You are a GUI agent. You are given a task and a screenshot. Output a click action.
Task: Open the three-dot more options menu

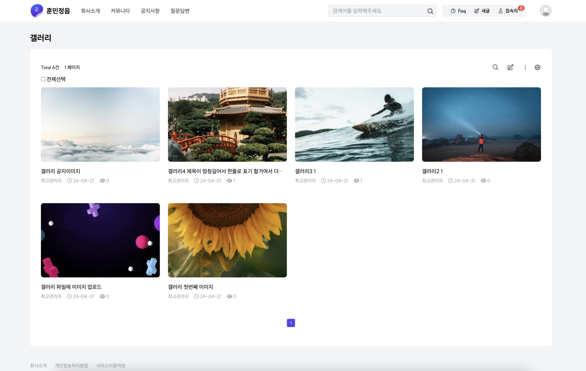pos(525,67)
